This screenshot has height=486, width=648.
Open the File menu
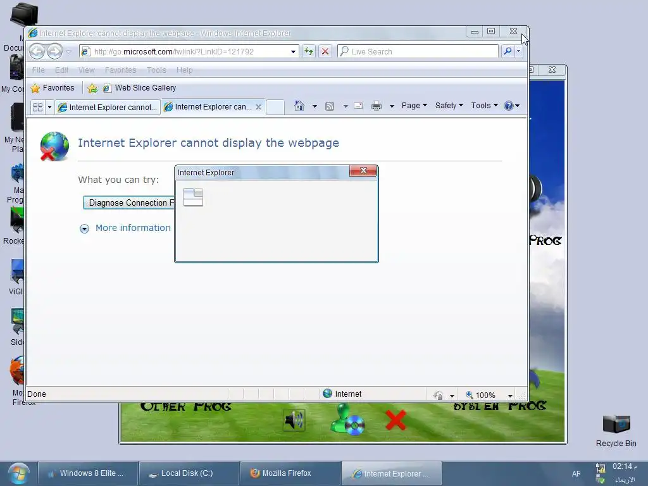coord(39,70)
